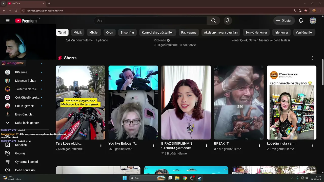View site information icon in address bar
The height and width of the screenshot is (182, 324).
pyautogui.click(x=23, y=11)
